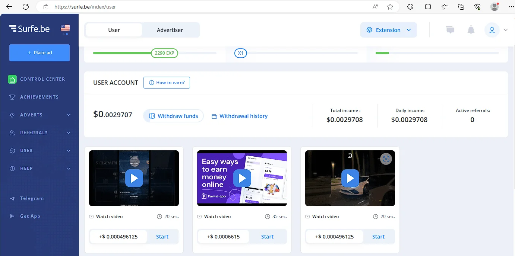Click Withdraw funds

pyautogui.click(x=174, y=116)
